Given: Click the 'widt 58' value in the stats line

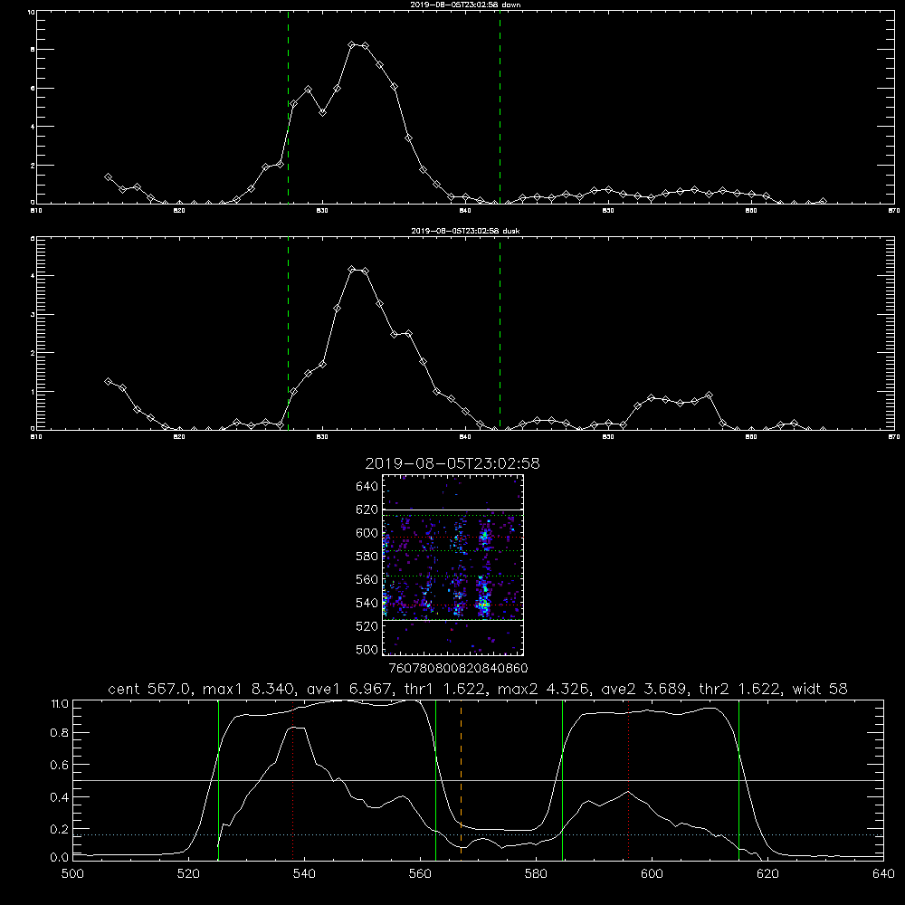Looking at the screenshot, I should pos(820,689).
